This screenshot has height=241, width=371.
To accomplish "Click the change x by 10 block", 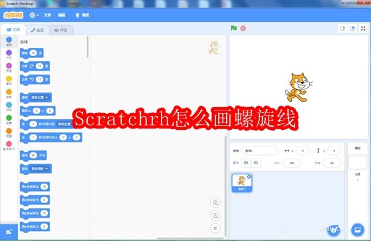I will (x=35, y=186).
